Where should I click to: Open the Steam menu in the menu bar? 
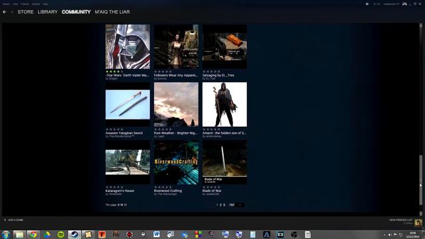(6, 4)
